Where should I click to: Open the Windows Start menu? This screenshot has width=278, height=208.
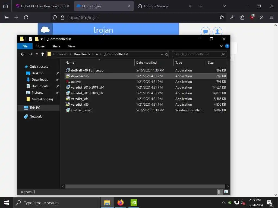click(7, 203)
